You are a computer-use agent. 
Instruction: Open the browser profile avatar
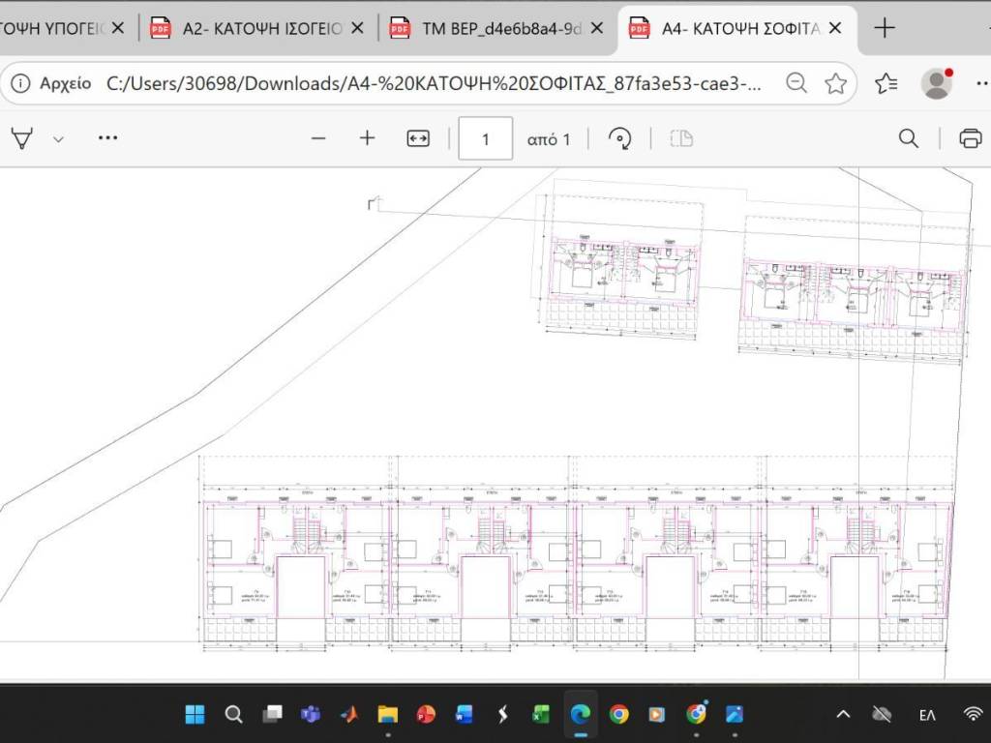(x=937, y=83)
